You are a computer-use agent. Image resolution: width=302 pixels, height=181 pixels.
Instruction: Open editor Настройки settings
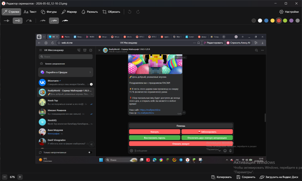point(289,12)
